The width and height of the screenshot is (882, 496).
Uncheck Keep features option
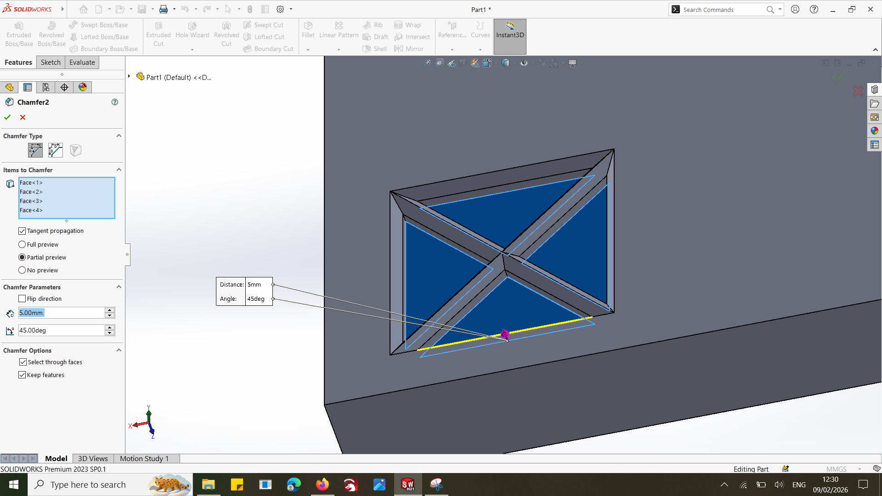[x=22, y=375]
